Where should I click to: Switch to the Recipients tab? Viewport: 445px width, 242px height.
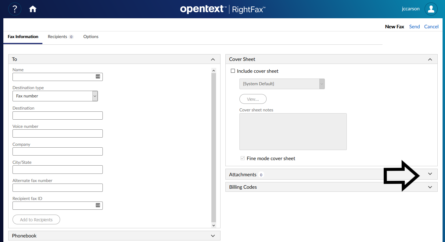click(x=60, y=37)
